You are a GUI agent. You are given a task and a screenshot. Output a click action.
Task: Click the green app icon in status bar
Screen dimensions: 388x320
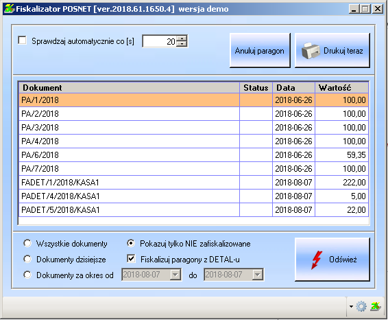[x=376, y=307]
